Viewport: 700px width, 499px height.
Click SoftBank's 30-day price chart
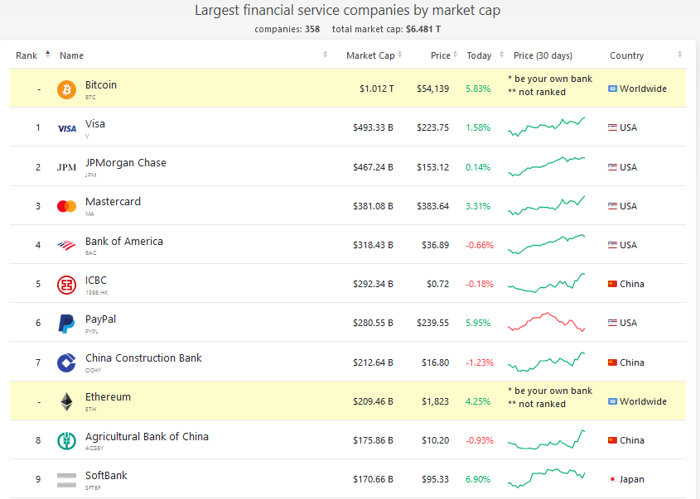(546, 478)
